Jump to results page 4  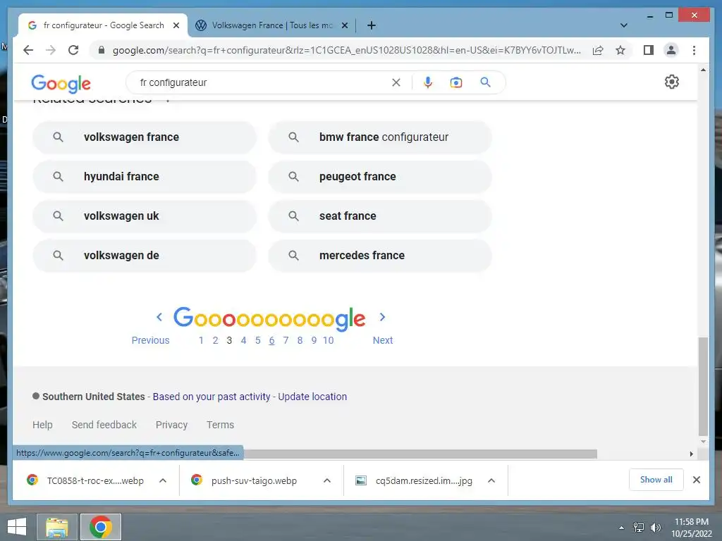[x=243, y=340]
